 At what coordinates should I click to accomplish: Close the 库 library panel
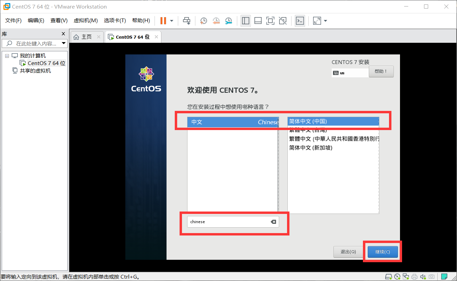pos(63,34)
